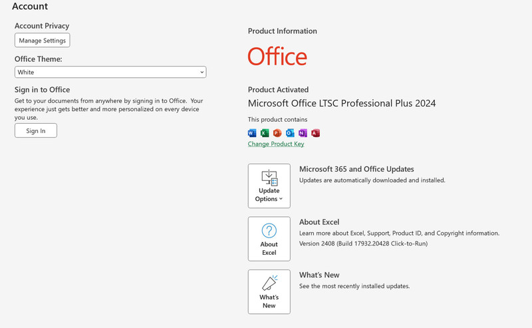The height and width of the screenshot is (328, 532).
Task: Click the 'Account' page title
Action: pos(30,6)
